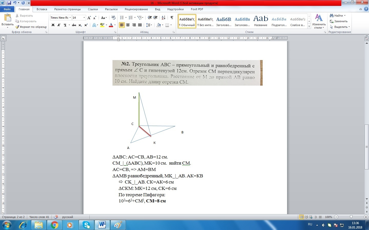Decrease paragraph indent
369x230 pixels.
[150, 18]
